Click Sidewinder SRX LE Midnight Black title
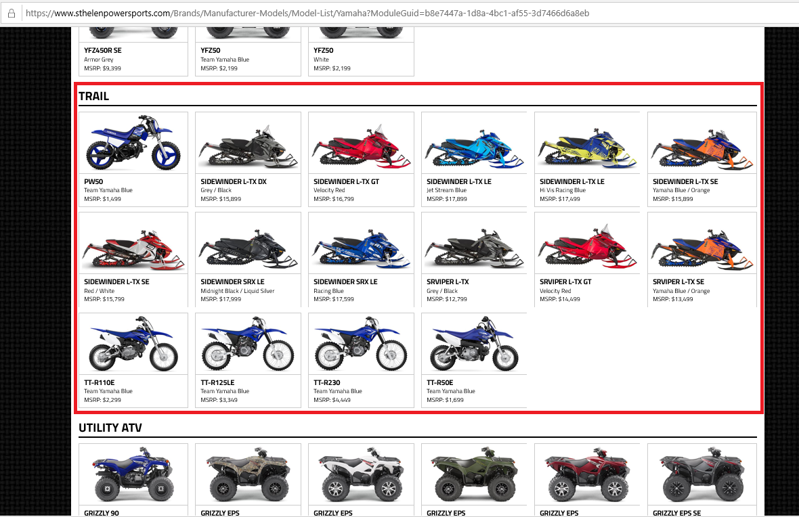This screenshot has width=799, height=517. click(x=232, y=282)
